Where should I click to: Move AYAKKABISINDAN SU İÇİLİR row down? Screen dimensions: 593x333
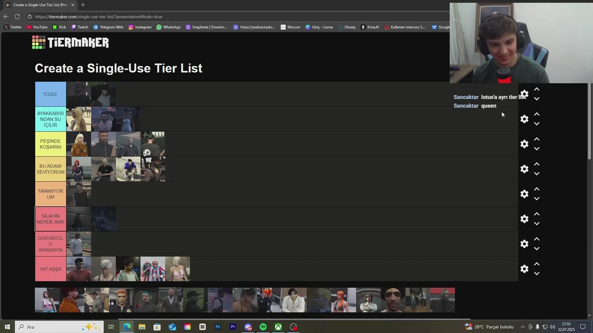536,124
